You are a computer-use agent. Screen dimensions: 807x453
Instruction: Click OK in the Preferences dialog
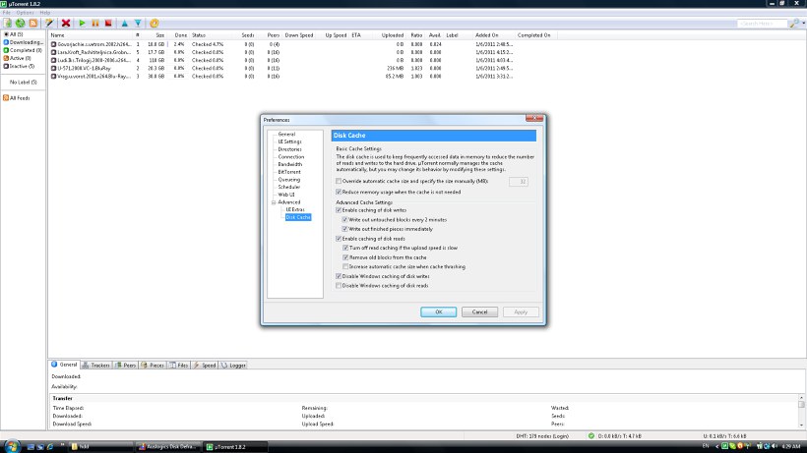(438, 311)
